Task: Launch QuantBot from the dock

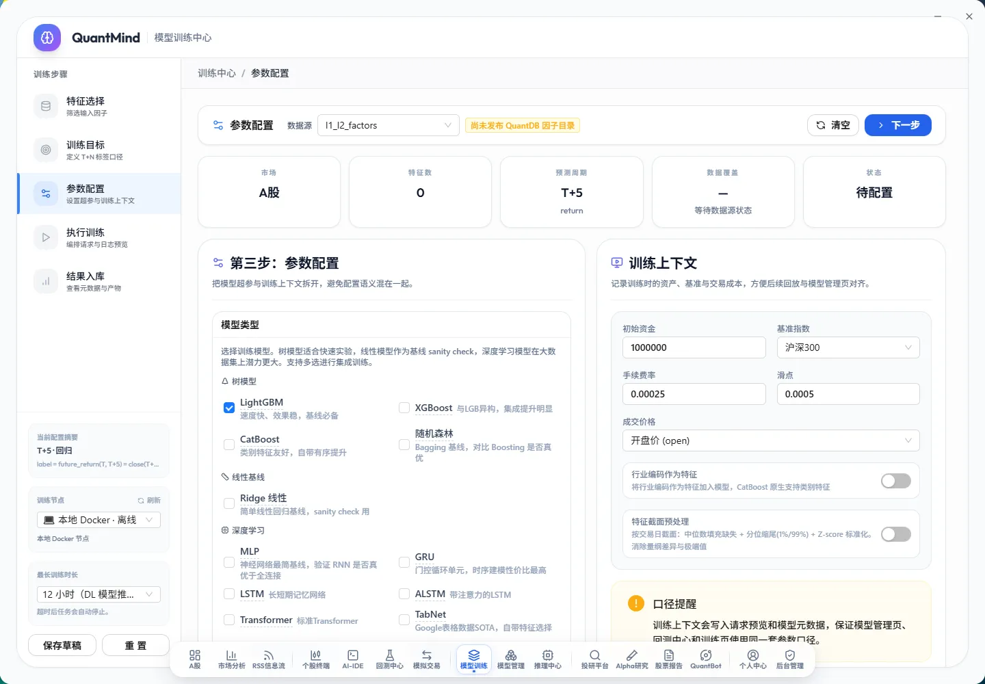Action: (706, 659)
